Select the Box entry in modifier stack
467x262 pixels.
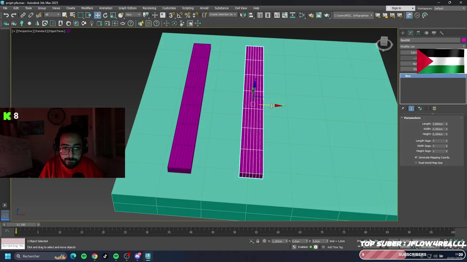point(433,76)
